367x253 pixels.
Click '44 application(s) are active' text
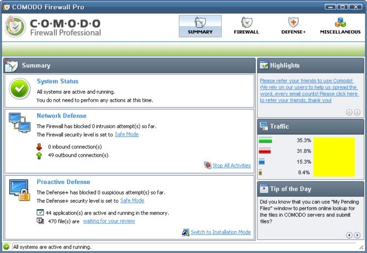coord(107,213)
